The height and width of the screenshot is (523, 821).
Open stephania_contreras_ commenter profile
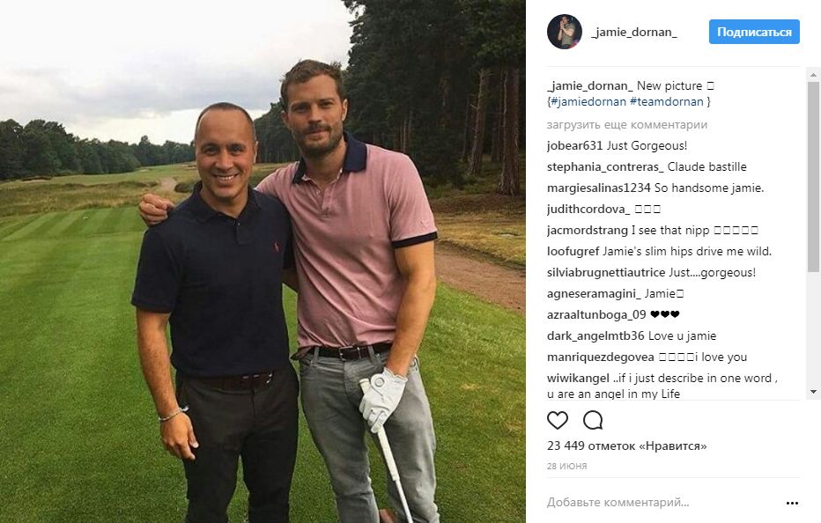[605, 167]
